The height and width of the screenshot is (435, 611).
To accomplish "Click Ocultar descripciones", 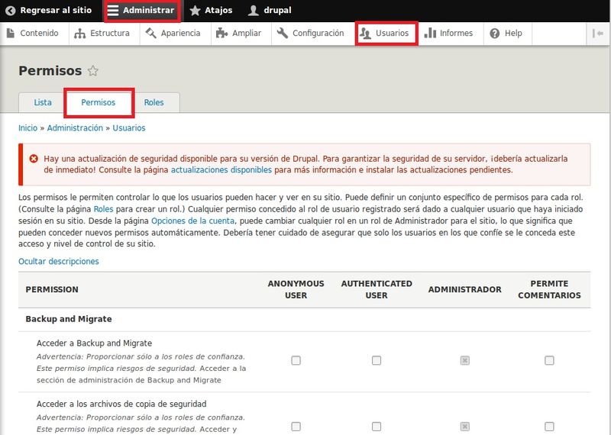I will coord(59,261).
